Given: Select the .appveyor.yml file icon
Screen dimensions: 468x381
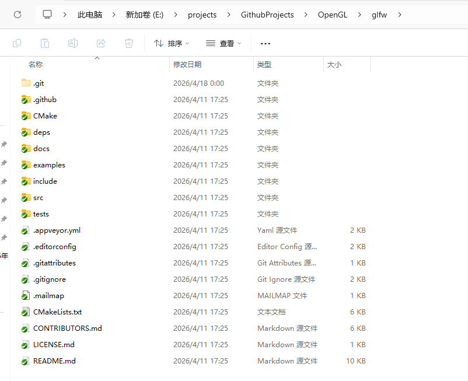Looking at the screenshot, I should point(25,230).
